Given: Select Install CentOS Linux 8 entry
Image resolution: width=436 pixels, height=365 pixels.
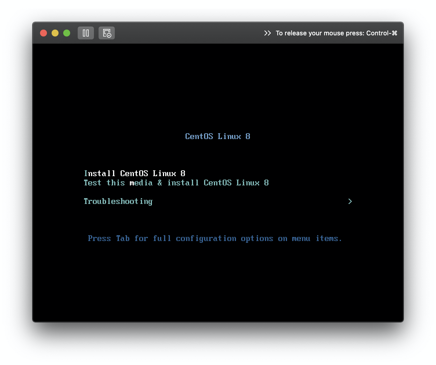Looking at the screenshot, I should pos(135,174).
